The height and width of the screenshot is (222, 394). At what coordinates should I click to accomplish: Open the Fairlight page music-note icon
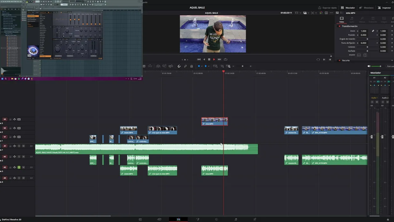(236, 219)
